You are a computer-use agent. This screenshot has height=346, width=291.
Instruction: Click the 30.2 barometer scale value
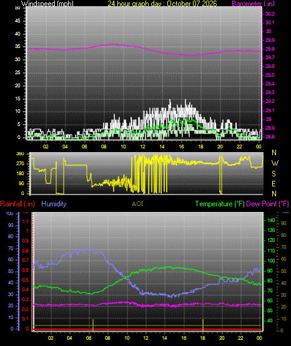click(x=270, y=14)
